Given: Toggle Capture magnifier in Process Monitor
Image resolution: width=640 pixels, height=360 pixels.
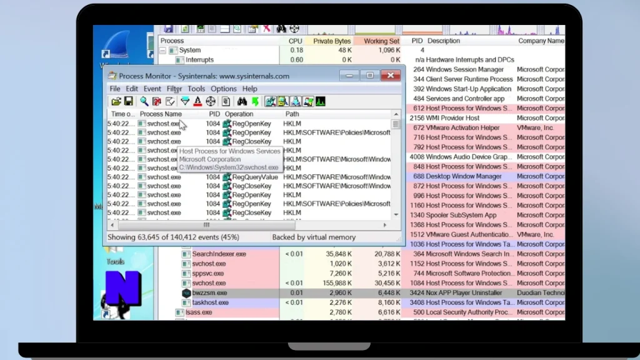Looking at the screenshot, I should click(144, 102).
